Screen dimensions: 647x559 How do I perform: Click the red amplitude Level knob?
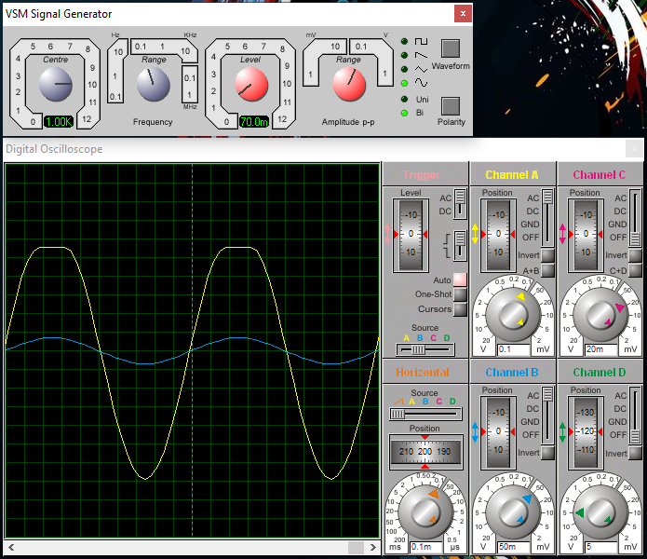(250, 86)
